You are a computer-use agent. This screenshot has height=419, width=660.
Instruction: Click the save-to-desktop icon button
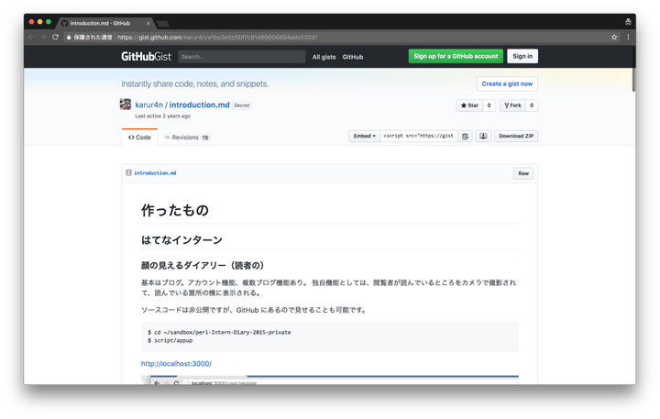[x=483, y=136]
